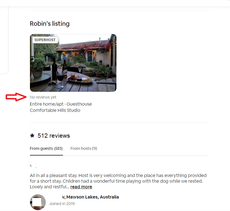The image size is (230, 211).
Task: Click the reviewer name from Mawson Lakes, Australia
Action: 90,197
